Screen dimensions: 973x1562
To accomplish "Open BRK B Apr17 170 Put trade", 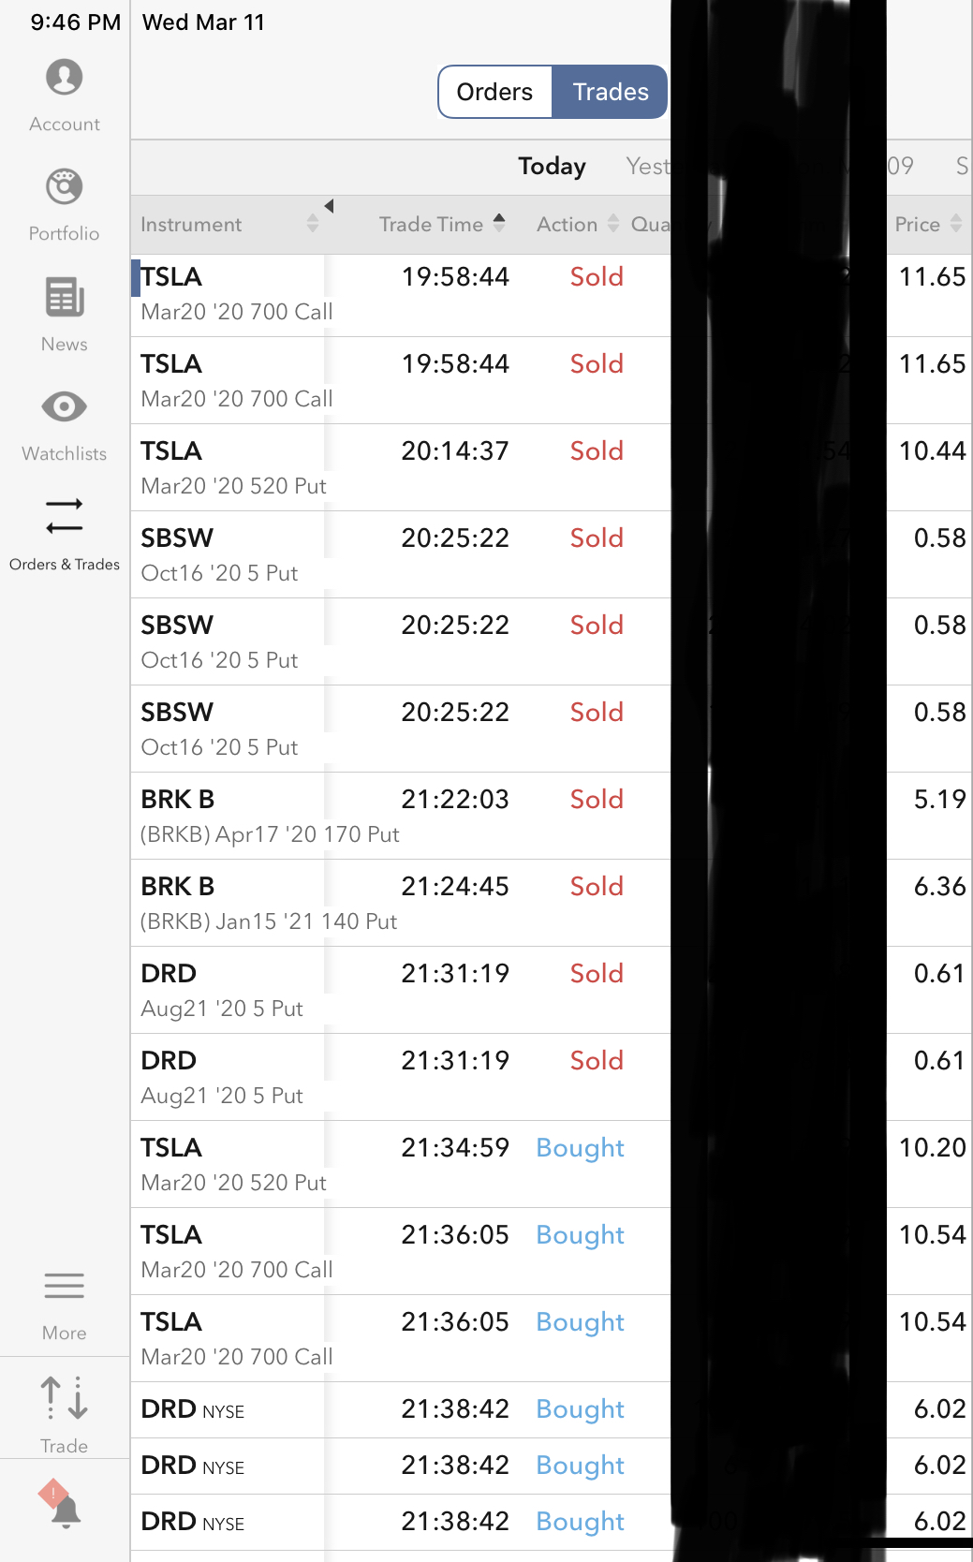I will (403, 816).
